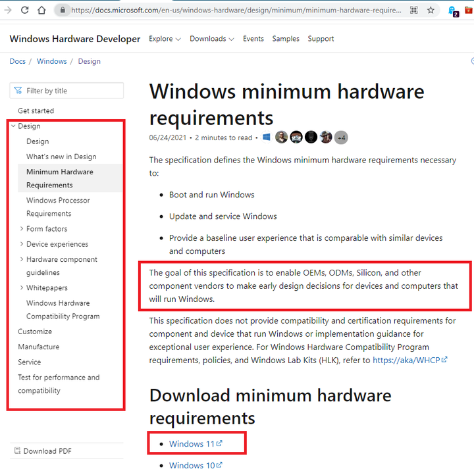Open Windows Processor Requirements sidebar item

coord(58,207)
